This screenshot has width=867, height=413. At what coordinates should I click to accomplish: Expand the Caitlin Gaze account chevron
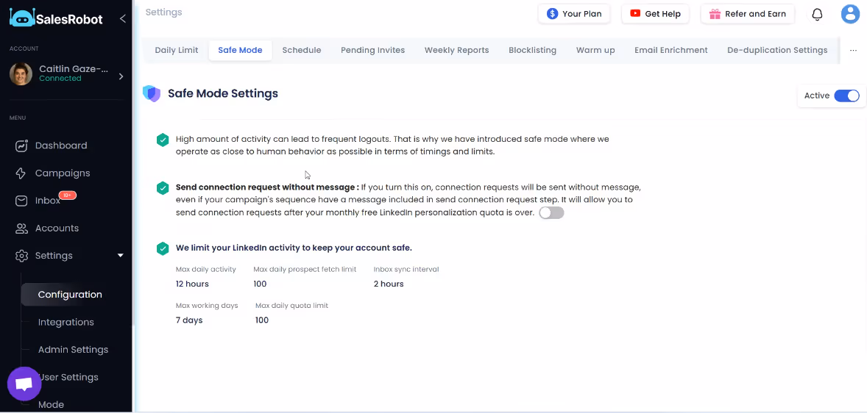coord(121,76)
